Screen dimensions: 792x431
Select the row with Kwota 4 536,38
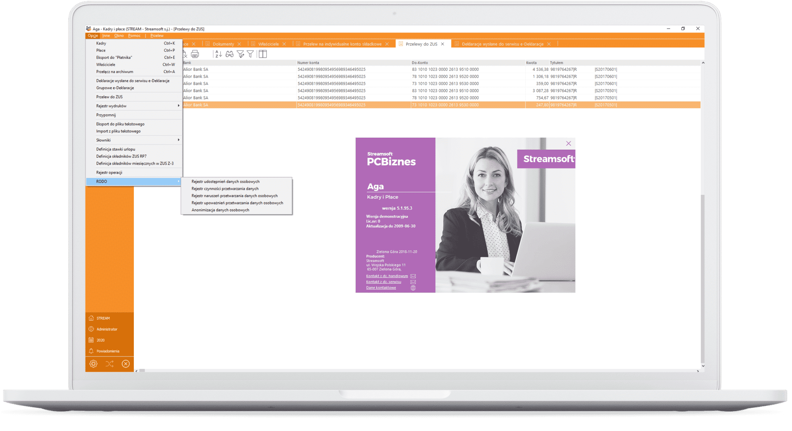(x=441, y=70)
